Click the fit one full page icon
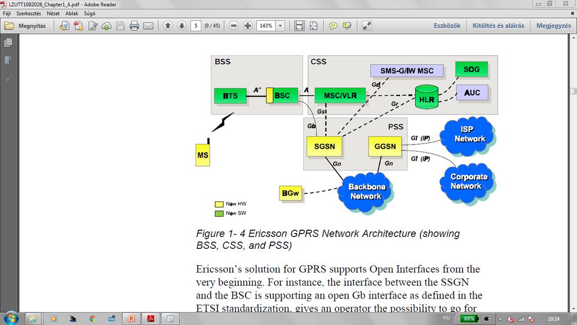 [x=313, y=26]
